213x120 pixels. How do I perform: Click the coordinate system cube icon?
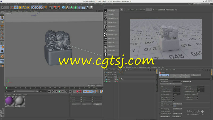tap(45, 7)
